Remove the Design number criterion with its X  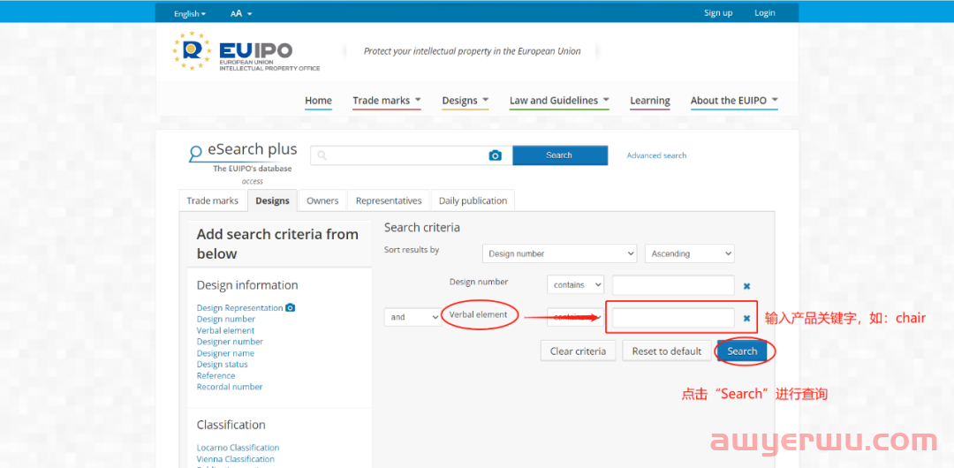[x=746, y=285]
